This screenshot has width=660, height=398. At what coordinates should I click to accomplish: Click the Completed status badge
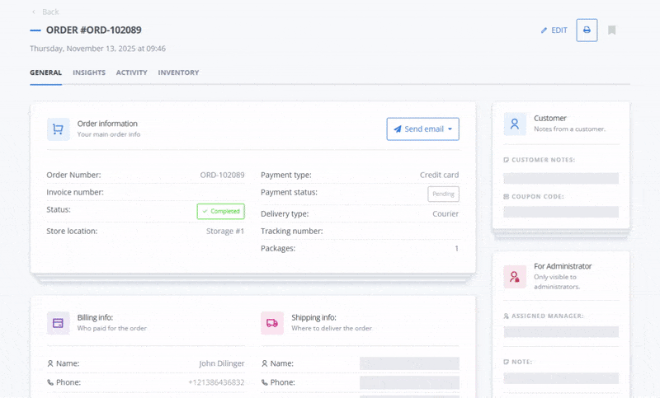pyautogui.click(x=221, y=212)
